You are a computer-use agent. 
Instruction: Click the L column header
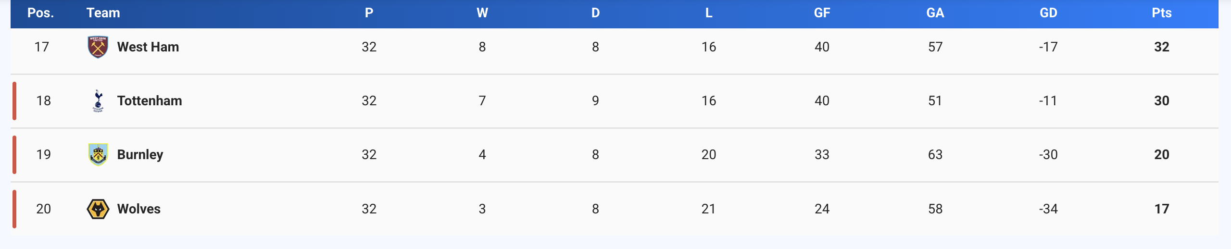(709, 13)
